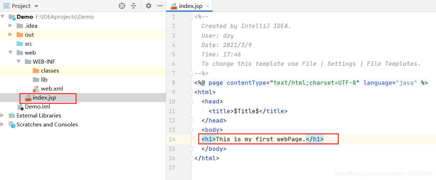Expand the .idea folder
436x180 pixels.
pyautogui.click(x=11, y=26)
